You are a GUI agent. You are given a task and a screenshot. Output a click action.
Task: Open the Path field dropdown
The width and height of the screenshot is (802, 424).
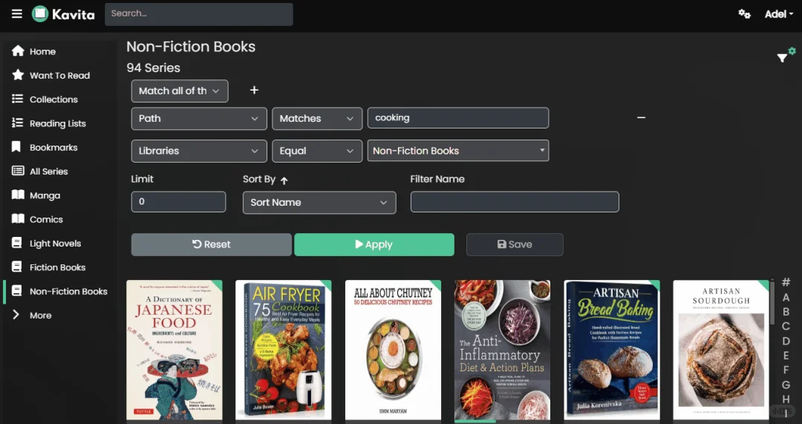coord(199,118)
